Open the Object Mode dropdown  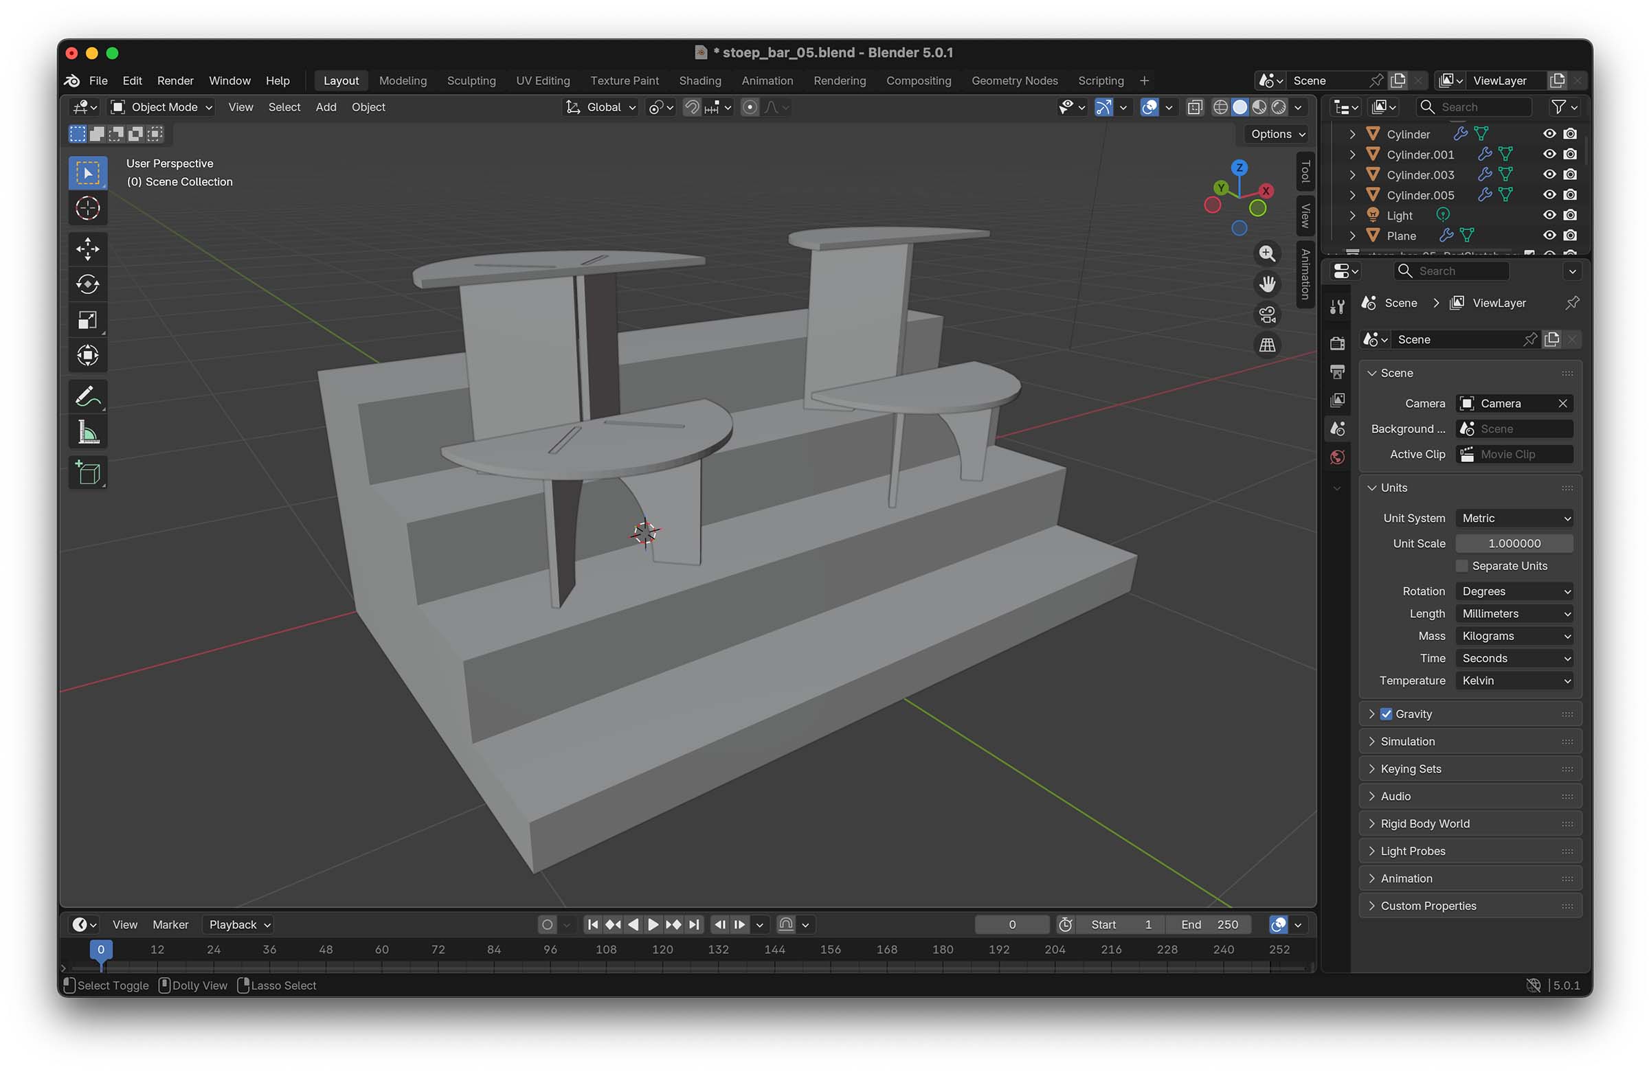[163, 106]
